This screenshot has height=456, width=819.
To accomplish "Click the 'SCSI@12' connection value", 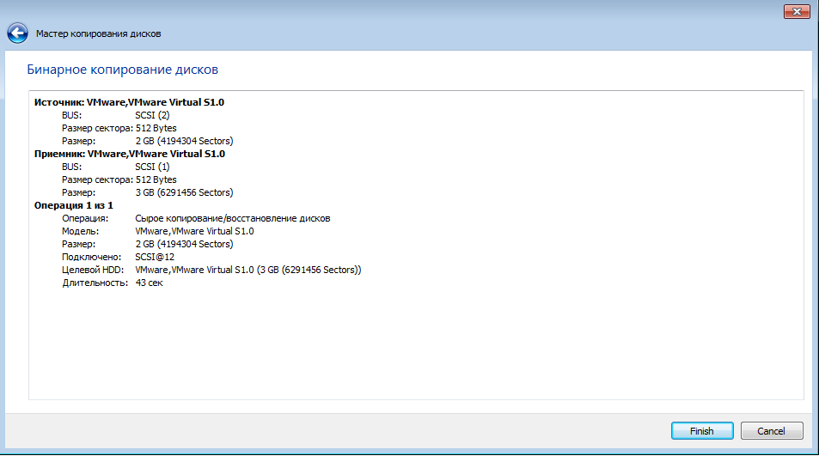I will coord(155,258).
